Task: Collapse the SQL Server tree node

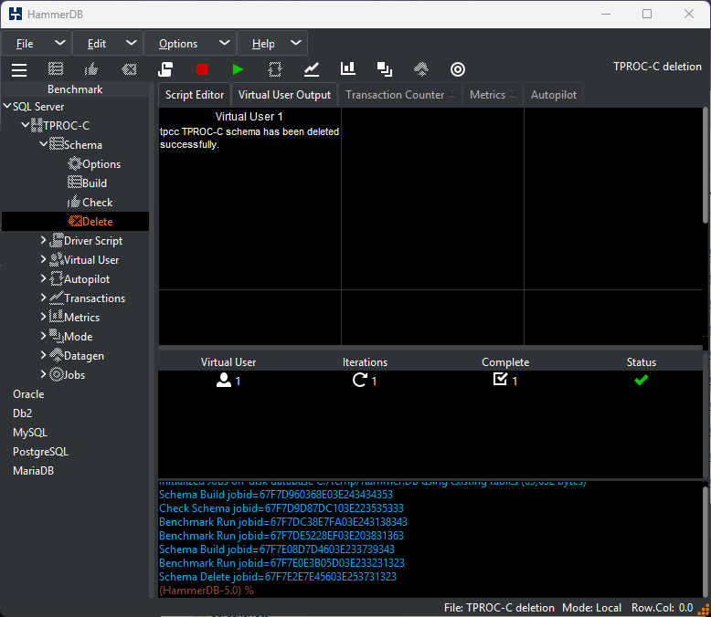Action: point(7,106)
